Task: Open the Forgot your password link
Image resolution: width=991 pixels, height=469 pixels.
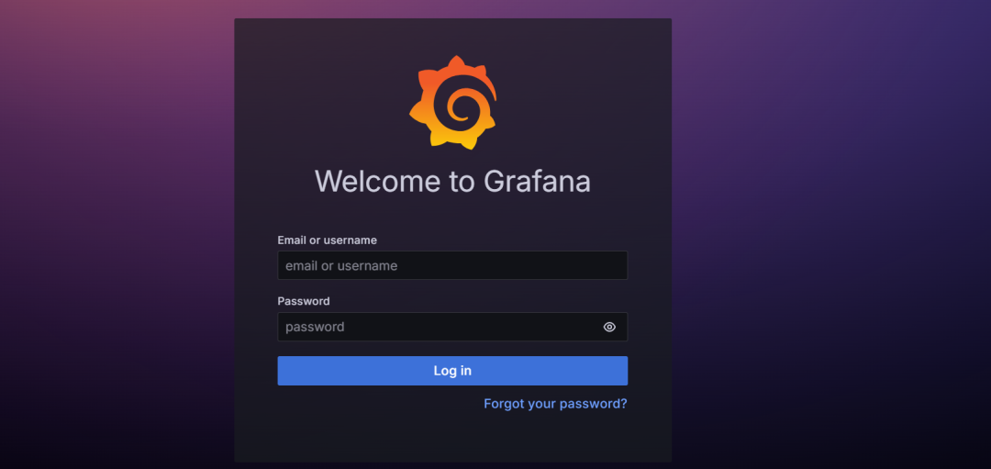Action: pyautogui.click(x=555, y=403)
